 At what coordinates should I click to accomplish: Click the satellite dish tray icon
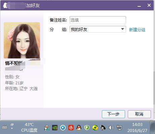[103, 128]
